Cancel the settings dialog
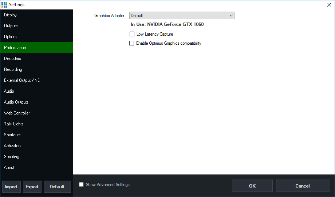Image resolution: width=335 pixels, height=197 pixels. 303,186
